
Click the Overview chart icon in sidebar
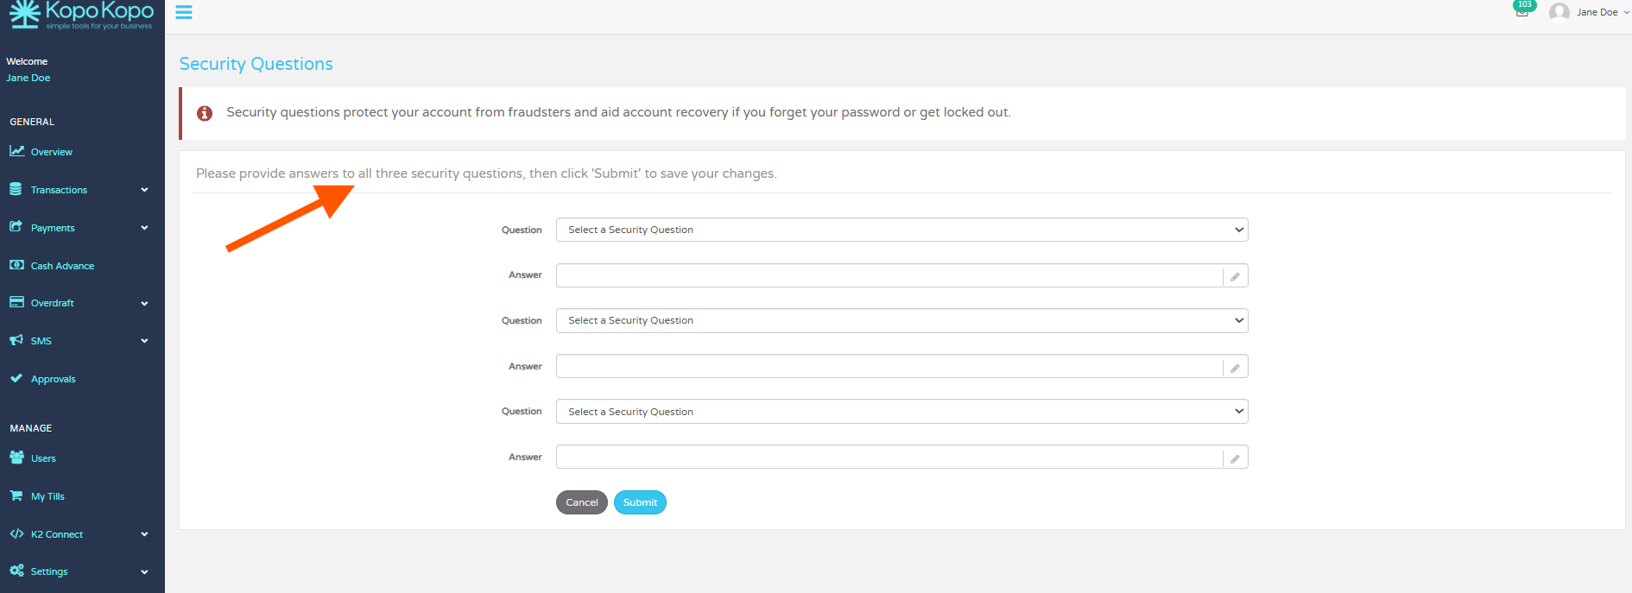click(x=16, y=151)
